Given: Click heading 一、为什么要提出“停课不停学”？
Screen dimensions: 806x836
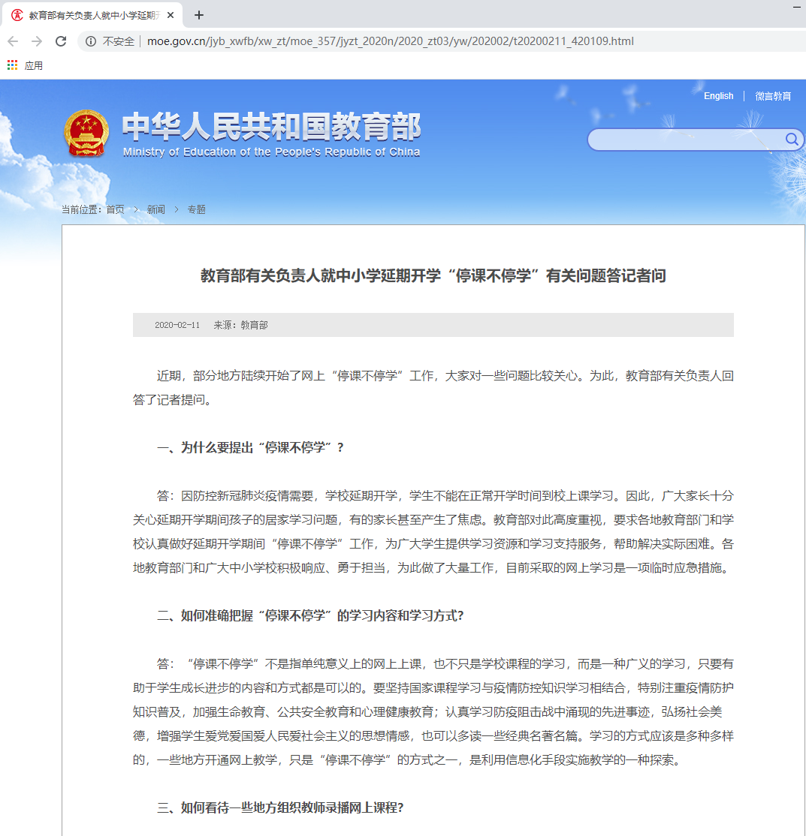Looking at the screenshot, I should point(250,447).
